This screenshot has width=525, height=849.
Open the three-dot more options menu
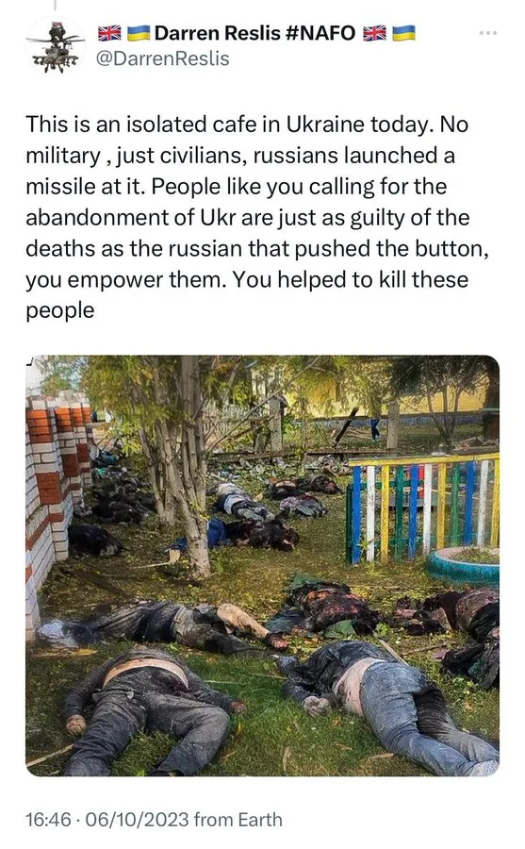point(487,34)
